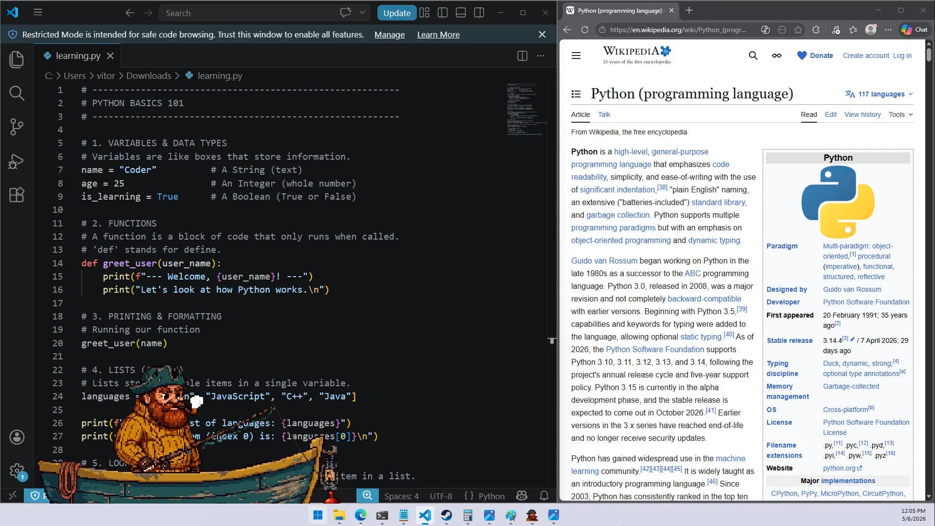Open Calculator from Windows taskbar
The height and width of the screenshot is (526, 935).
tap(468, 515)
